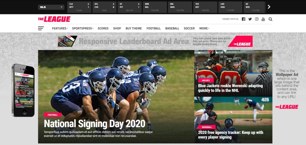Click the search magnifier icon
306x145 pixels.
coord(270,19)
